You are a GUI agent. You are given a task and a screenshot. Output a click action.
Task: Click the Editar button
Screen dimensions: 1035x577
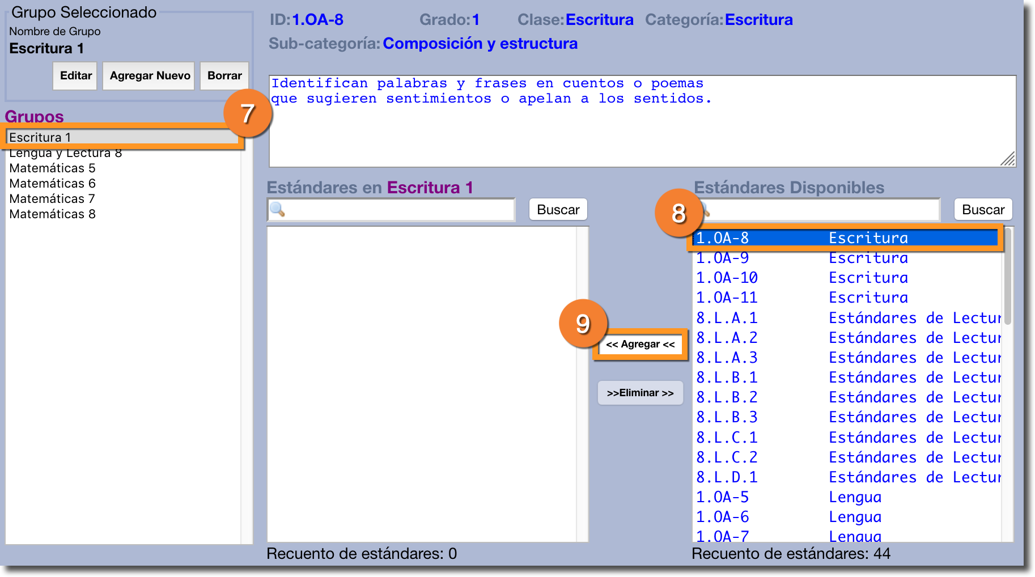[75, 76]
